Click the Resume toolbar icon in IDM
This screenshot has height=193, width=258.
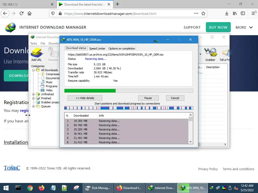pyautogui.click(x=53, y=54)
